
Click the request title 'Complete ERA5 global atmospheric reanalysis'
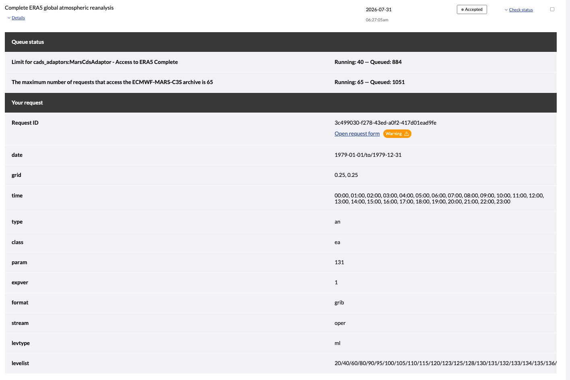pos(59,8)
